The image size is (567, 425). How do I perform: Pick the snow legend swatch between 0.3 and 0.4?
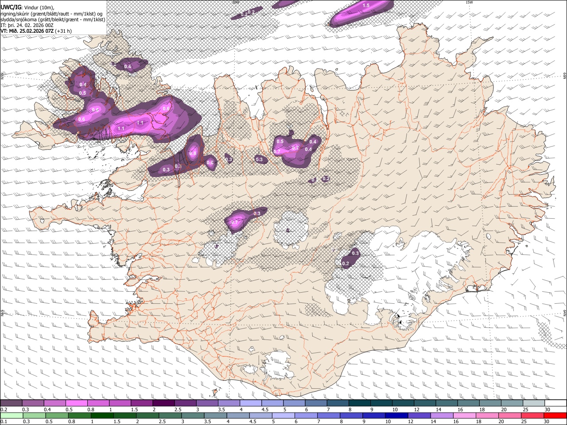pos(33,403)
